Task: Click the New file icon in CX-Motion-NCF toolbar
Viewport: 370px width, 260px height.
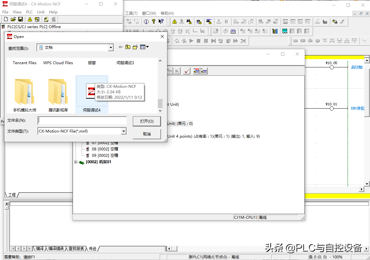Action: [6, 19]
